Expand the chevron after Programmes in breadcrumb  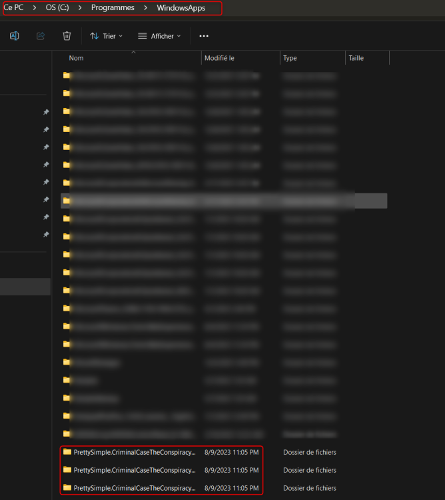[145, 8]
